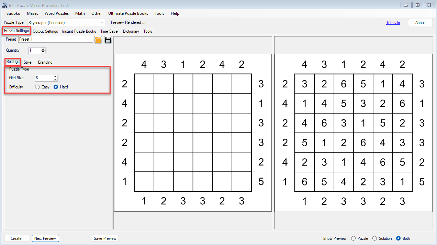Open the Other menu
This screenshot has height=245, width=437.
point(97,13)
